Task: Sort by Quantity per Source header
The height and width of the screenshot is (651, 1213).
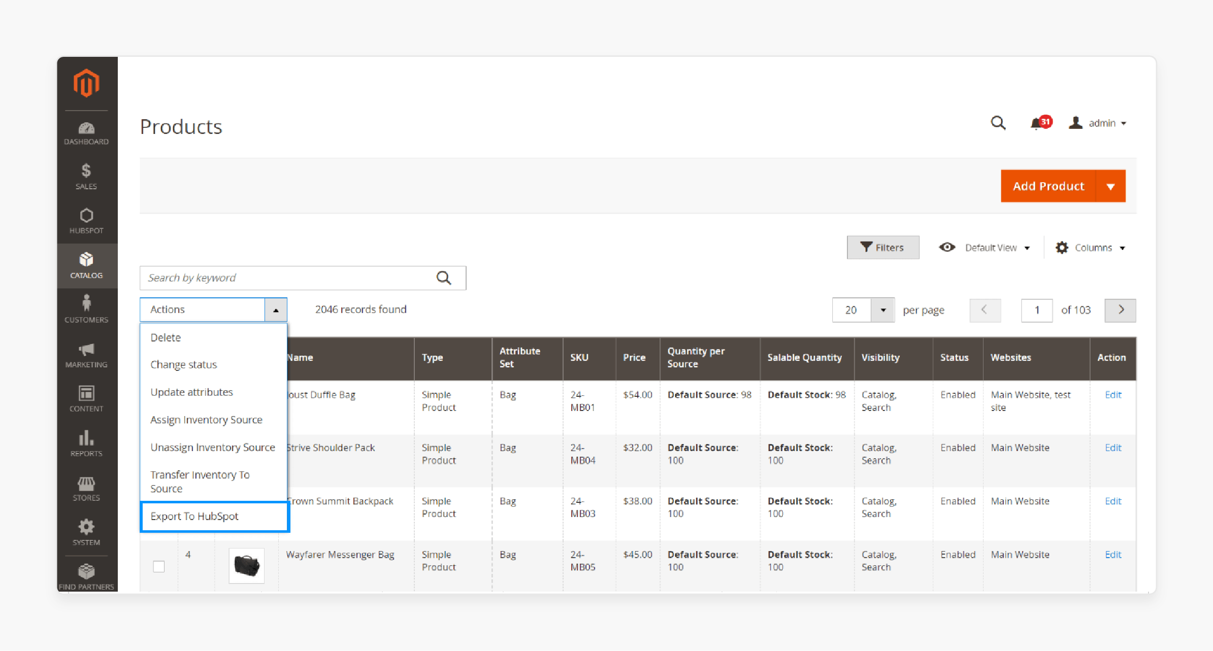Action: pyautogui.click(x=710, y=358)
